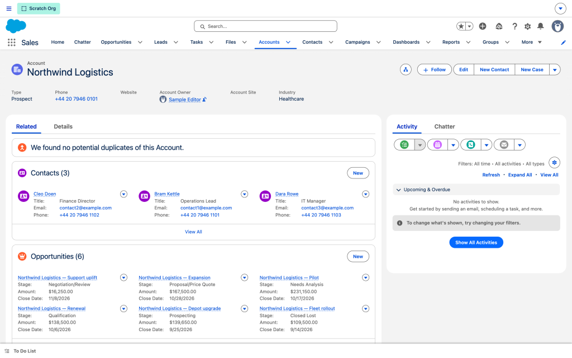Click the Follow button
Image resolution: width=572 pixels, height=358 pixels.
point(434,69)
